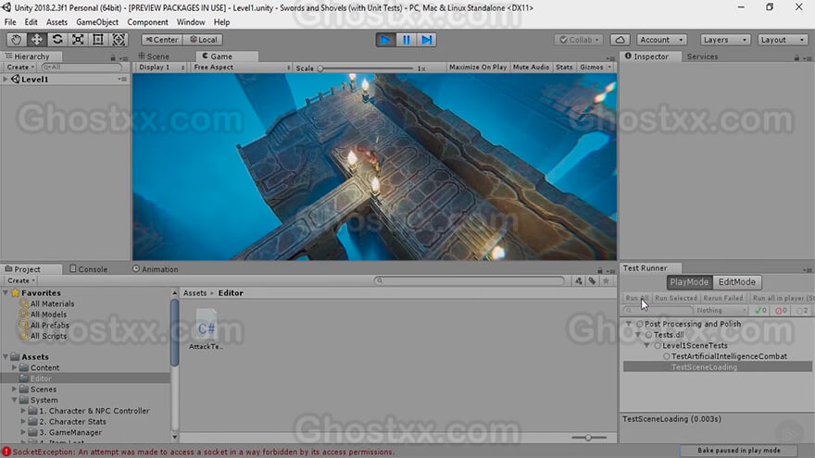
Task: Stop play mode with Play button
Action: [385, 40]
